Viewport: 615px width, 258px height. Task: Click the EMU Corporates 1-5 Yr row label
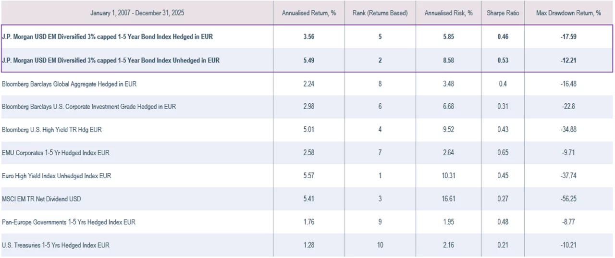(56, 153)
